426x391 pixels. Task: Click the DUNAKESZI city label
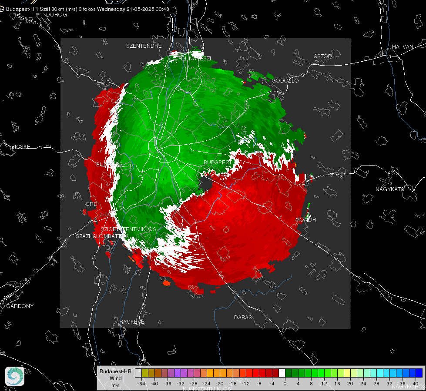point(196,58)
